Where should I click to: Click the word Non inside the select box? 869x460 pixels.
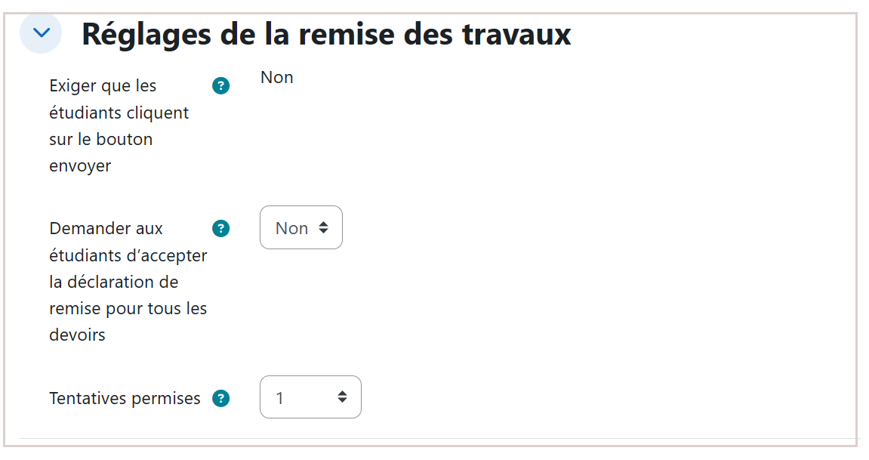(x=291, y=228)
